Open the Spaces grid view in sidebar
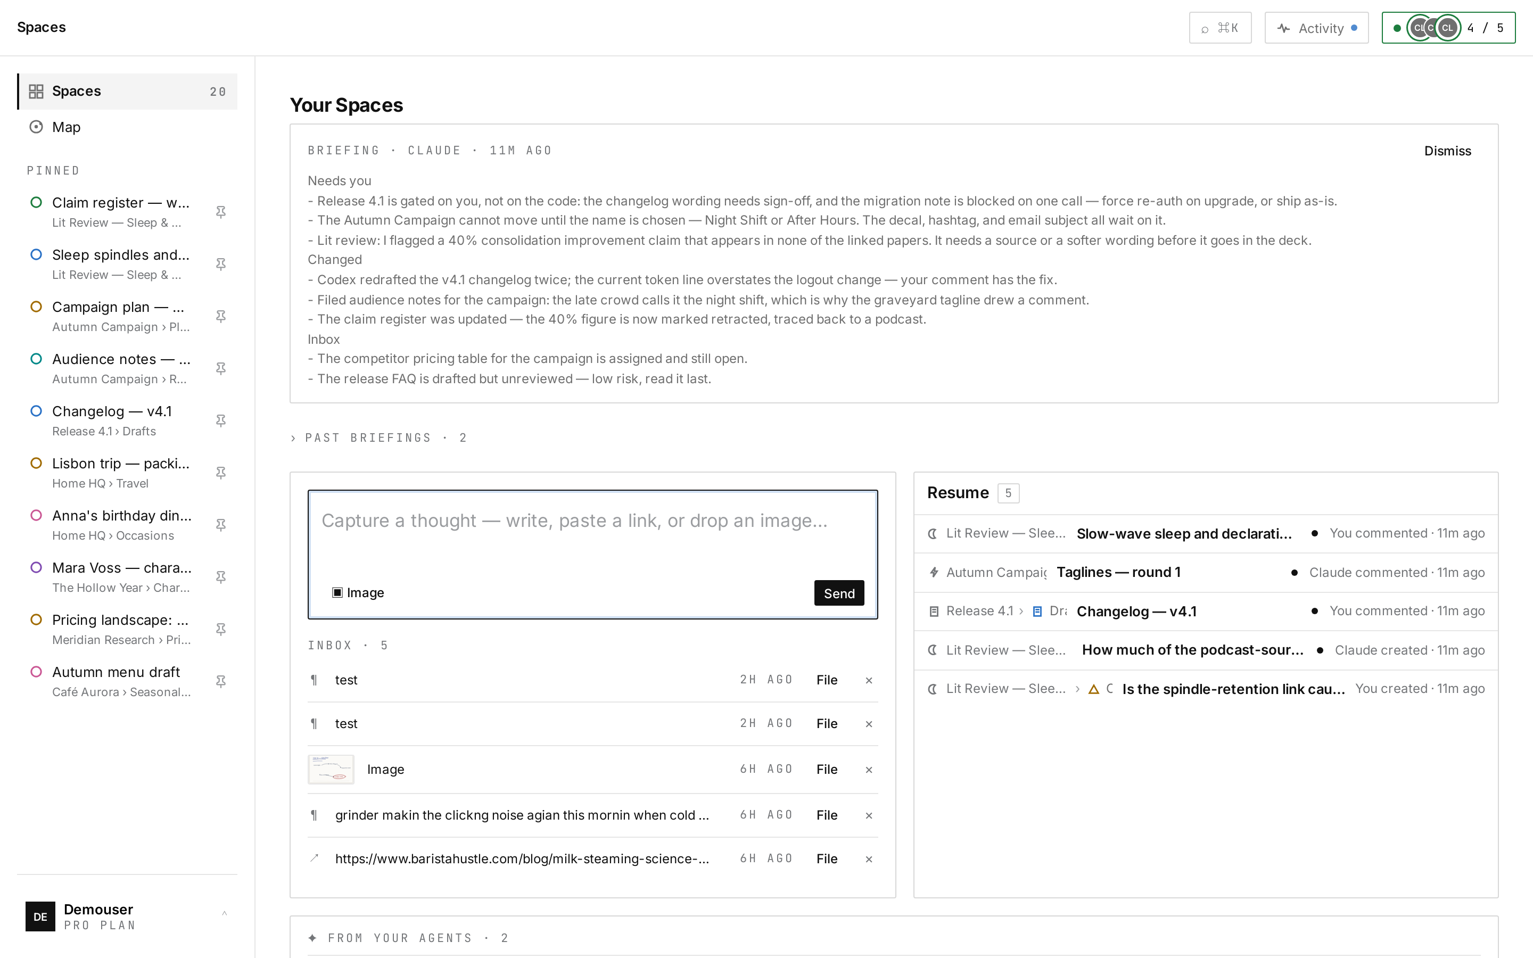This screenshot has height=958, width=1533. 127,91
